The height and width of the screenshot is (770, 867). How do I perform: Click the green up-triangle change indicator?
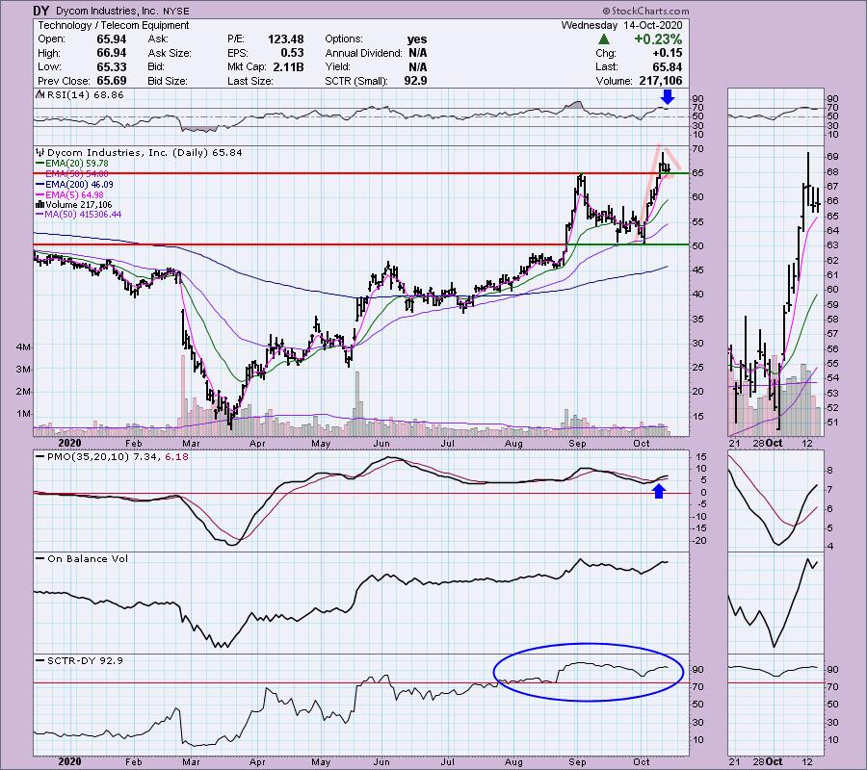point(604,39)
